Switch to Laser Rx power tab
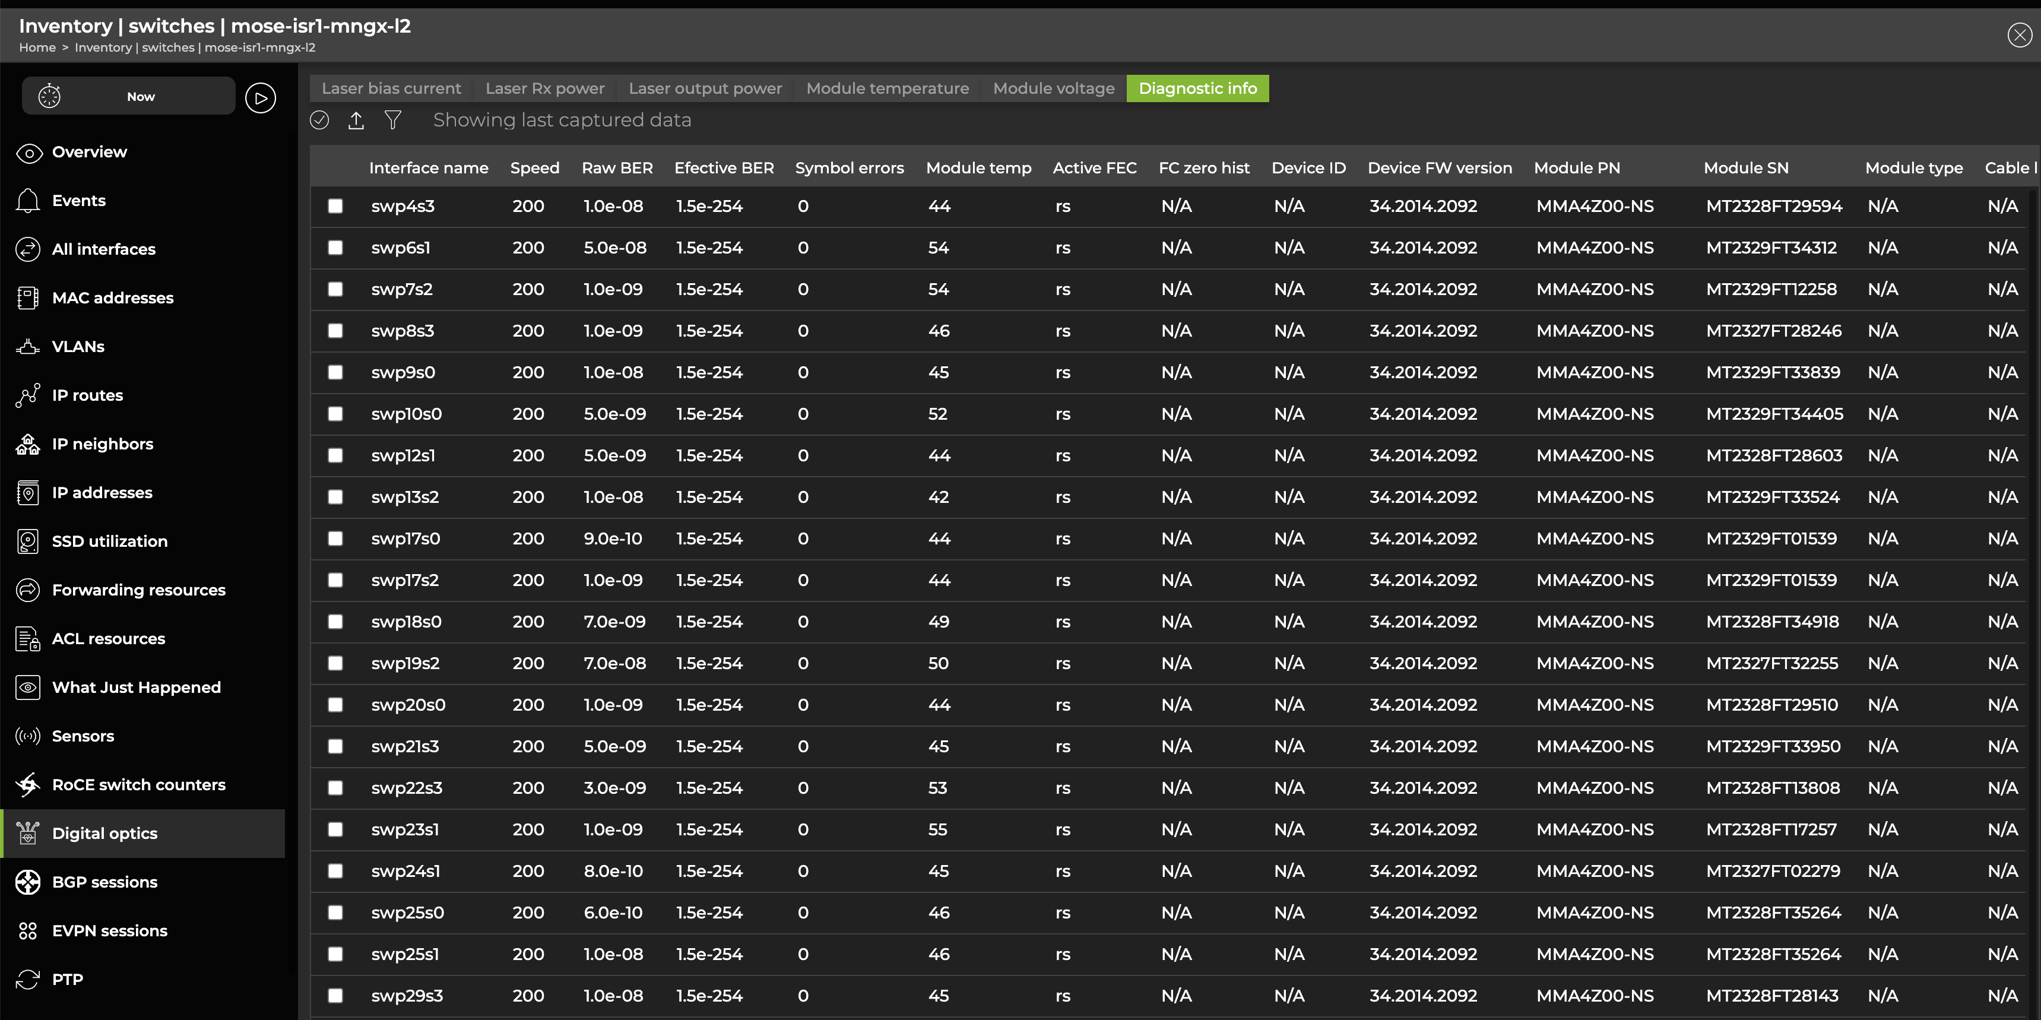This screenshot has height=1020, width=2041. tap(544, 89)
